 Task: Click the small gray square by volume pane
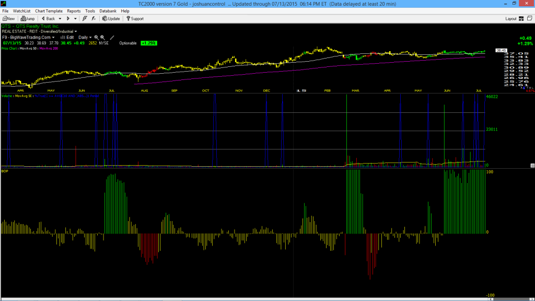click(532, 166)
